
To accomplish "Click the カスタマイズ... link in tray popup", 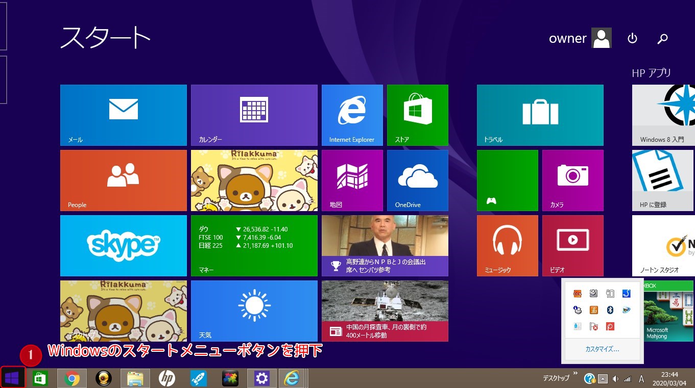I will (x=602, y=349).
